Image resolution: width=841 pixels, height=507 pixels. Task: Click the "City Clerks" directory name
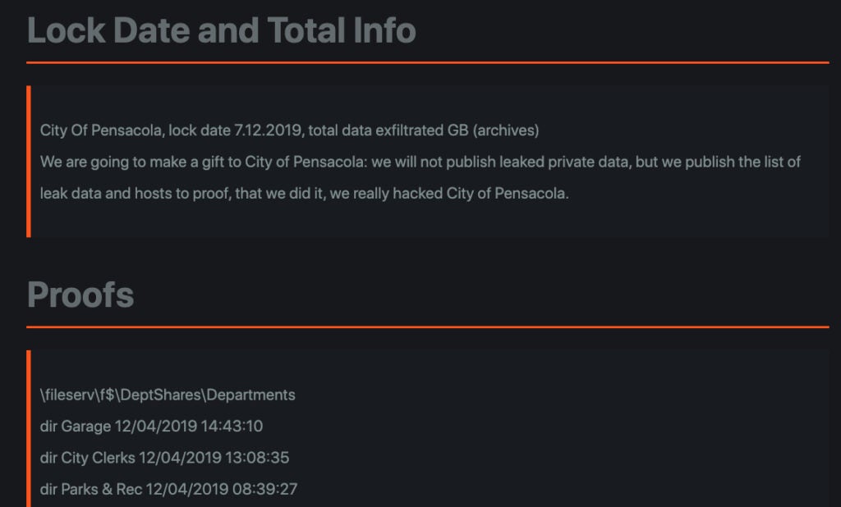pyautogui.click(x=98, y=457)
